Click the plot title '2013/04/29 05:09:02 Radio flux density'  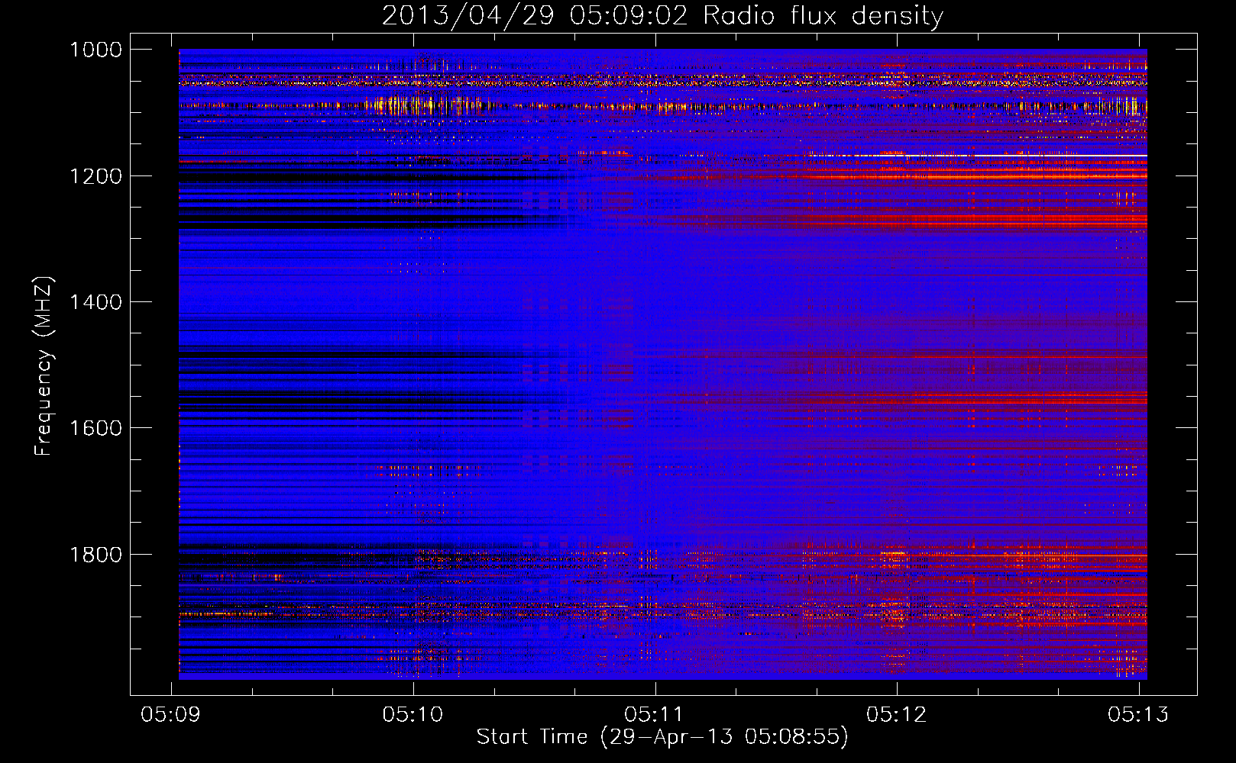click(x=662, y=16)
